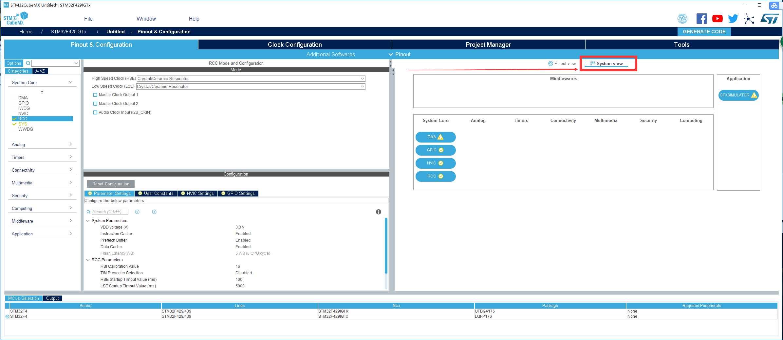Image resolution: width=783 pixels, height=340 pixels.
Task: Switch to Pinout view
Action: tap(562, 63)
